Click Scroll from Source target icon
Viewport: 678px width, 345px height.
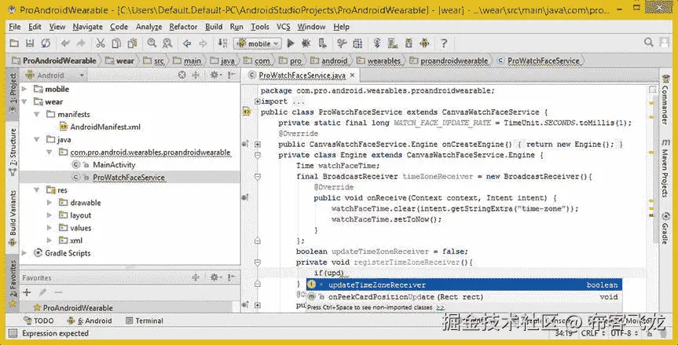[182, 75]
